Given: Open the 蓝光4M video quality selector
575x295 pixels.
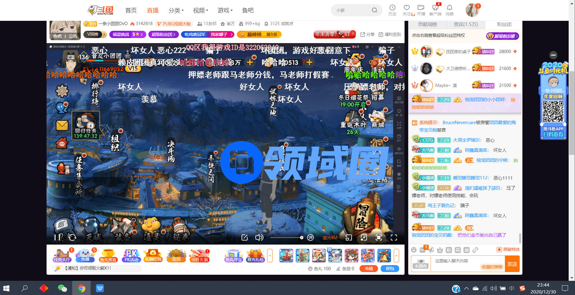Looking at the screenshot, I should coord(330,238).
